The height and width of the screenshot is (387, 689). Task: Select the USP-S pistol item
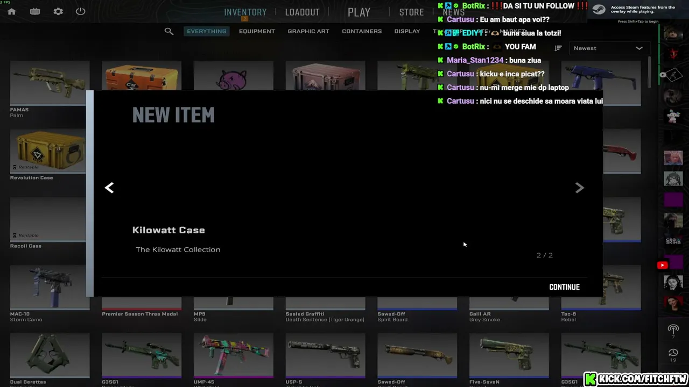(x=326, y=356)
